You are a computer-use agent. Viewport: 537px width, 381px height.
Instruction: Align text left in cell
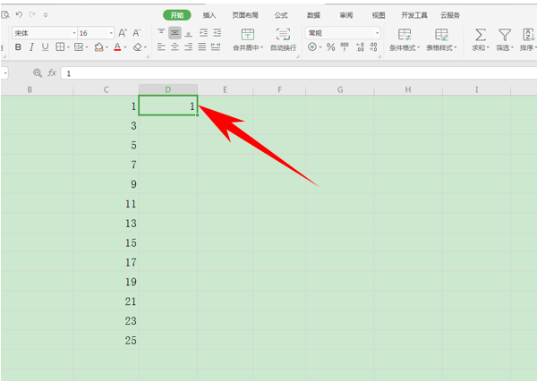[x=161, y=47]
